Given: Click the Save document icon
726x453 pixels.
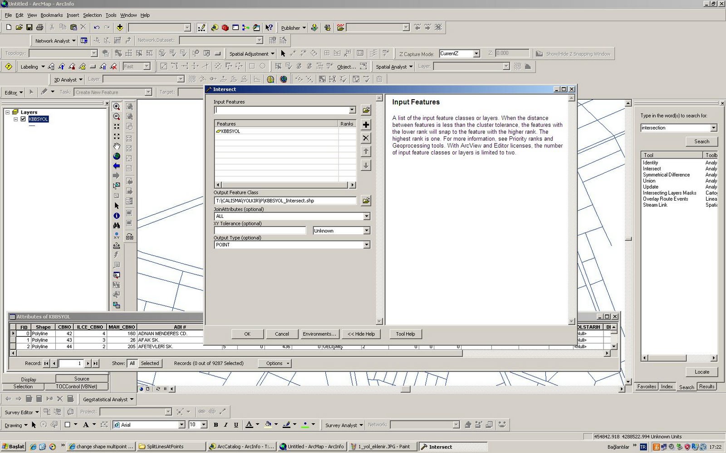Looking at the screenshot, I should (29, 28).
